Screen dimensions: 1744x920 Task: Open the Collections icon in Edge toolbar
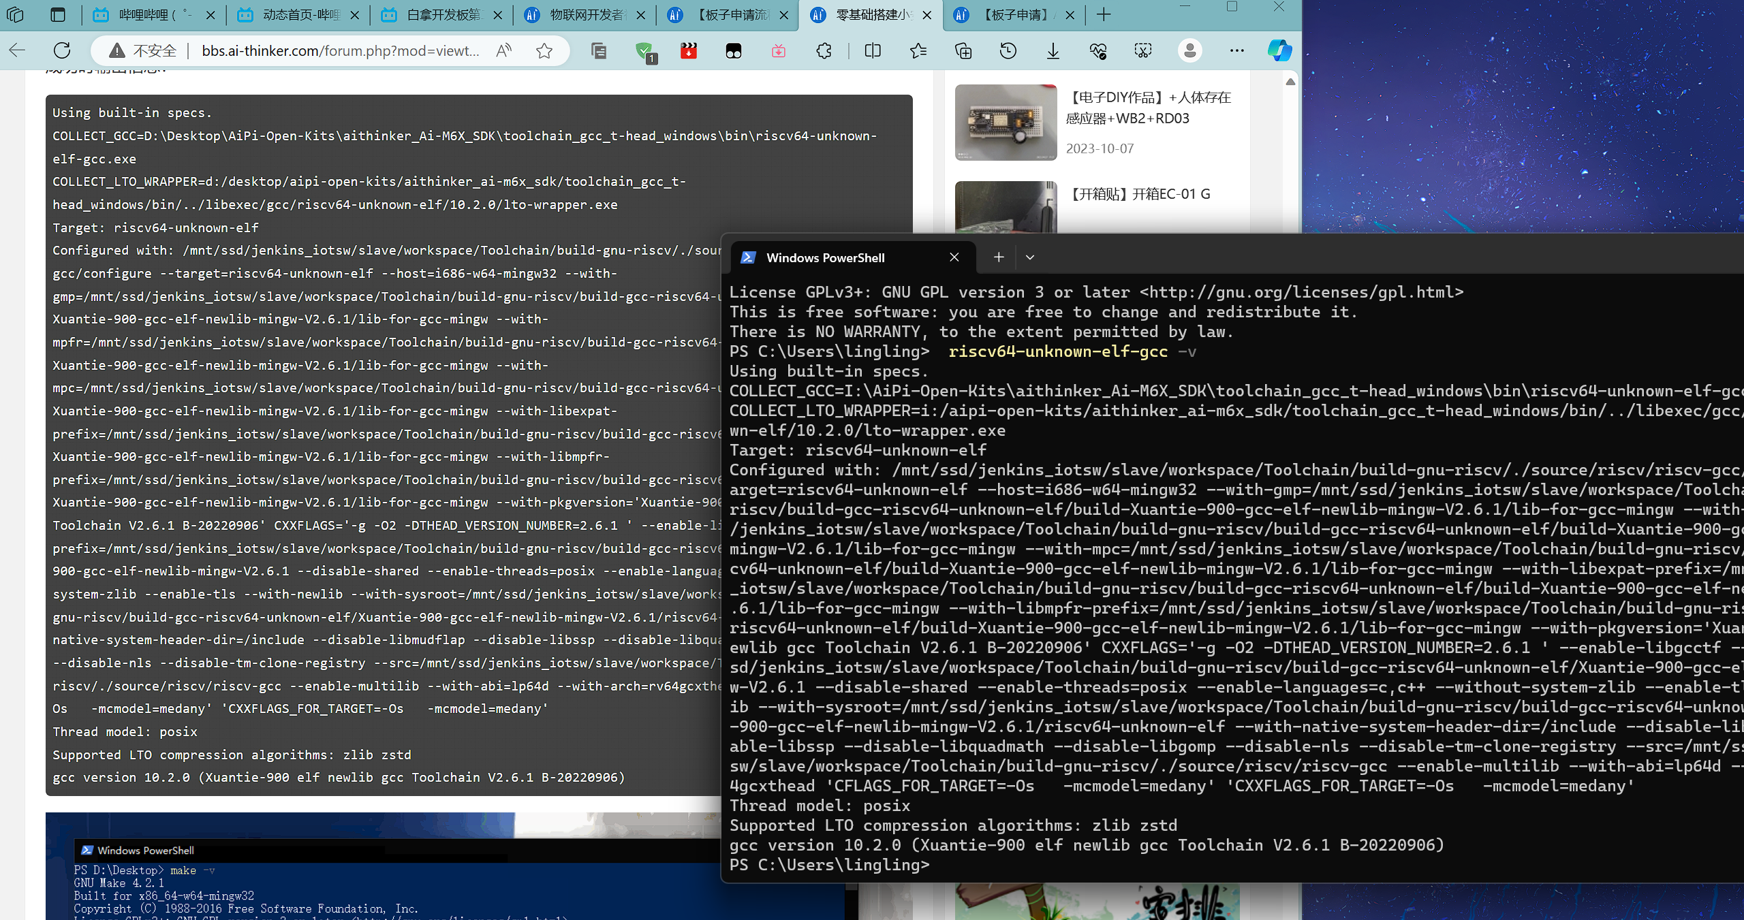coord(963,50)
